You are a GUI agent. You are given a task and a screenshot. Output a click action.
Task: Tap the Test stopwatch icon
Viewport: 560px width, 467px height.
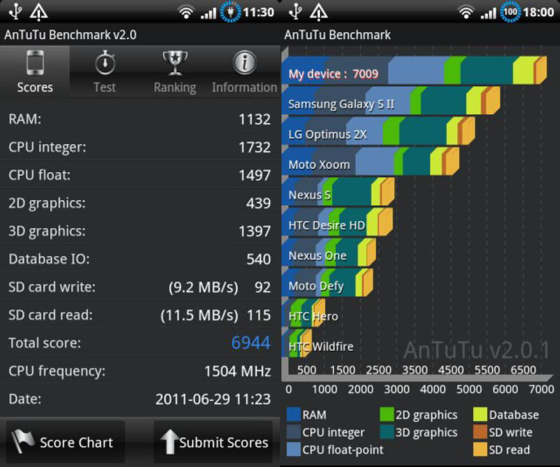coord(105,62)
